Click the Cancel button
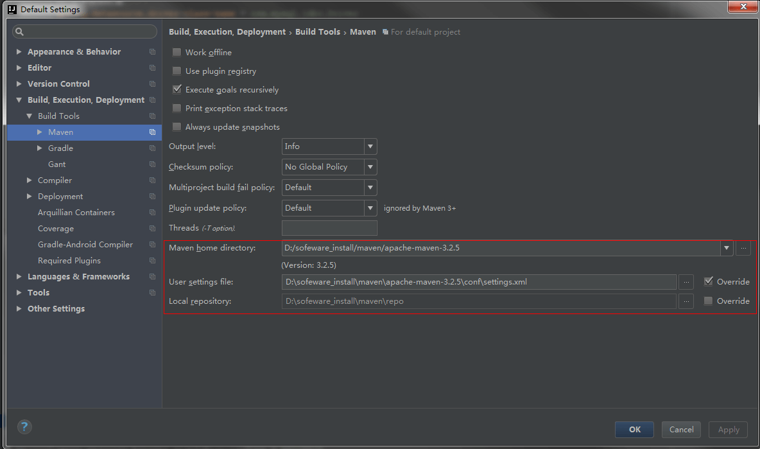 click(681, 430)
